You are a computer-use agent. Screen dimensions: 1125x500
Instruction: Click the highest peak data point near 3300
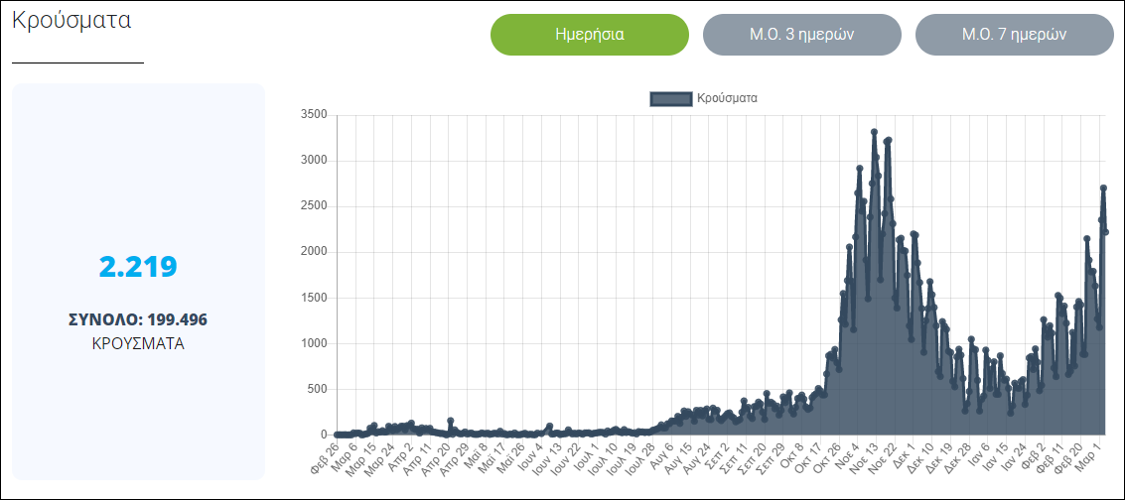tap(874, 132)
